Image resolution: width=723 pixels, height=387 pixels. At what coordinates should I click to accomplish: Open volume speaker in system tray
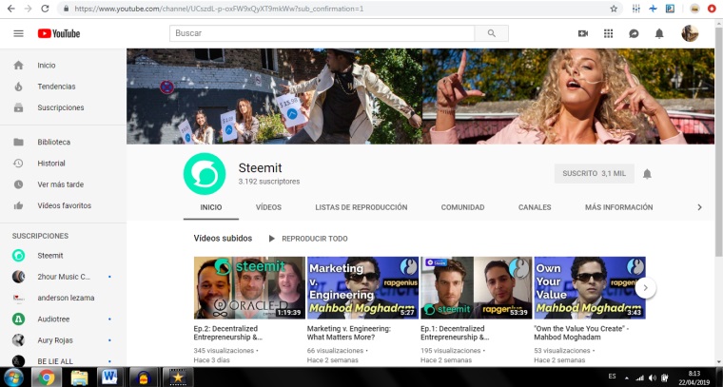coord(652,377)
